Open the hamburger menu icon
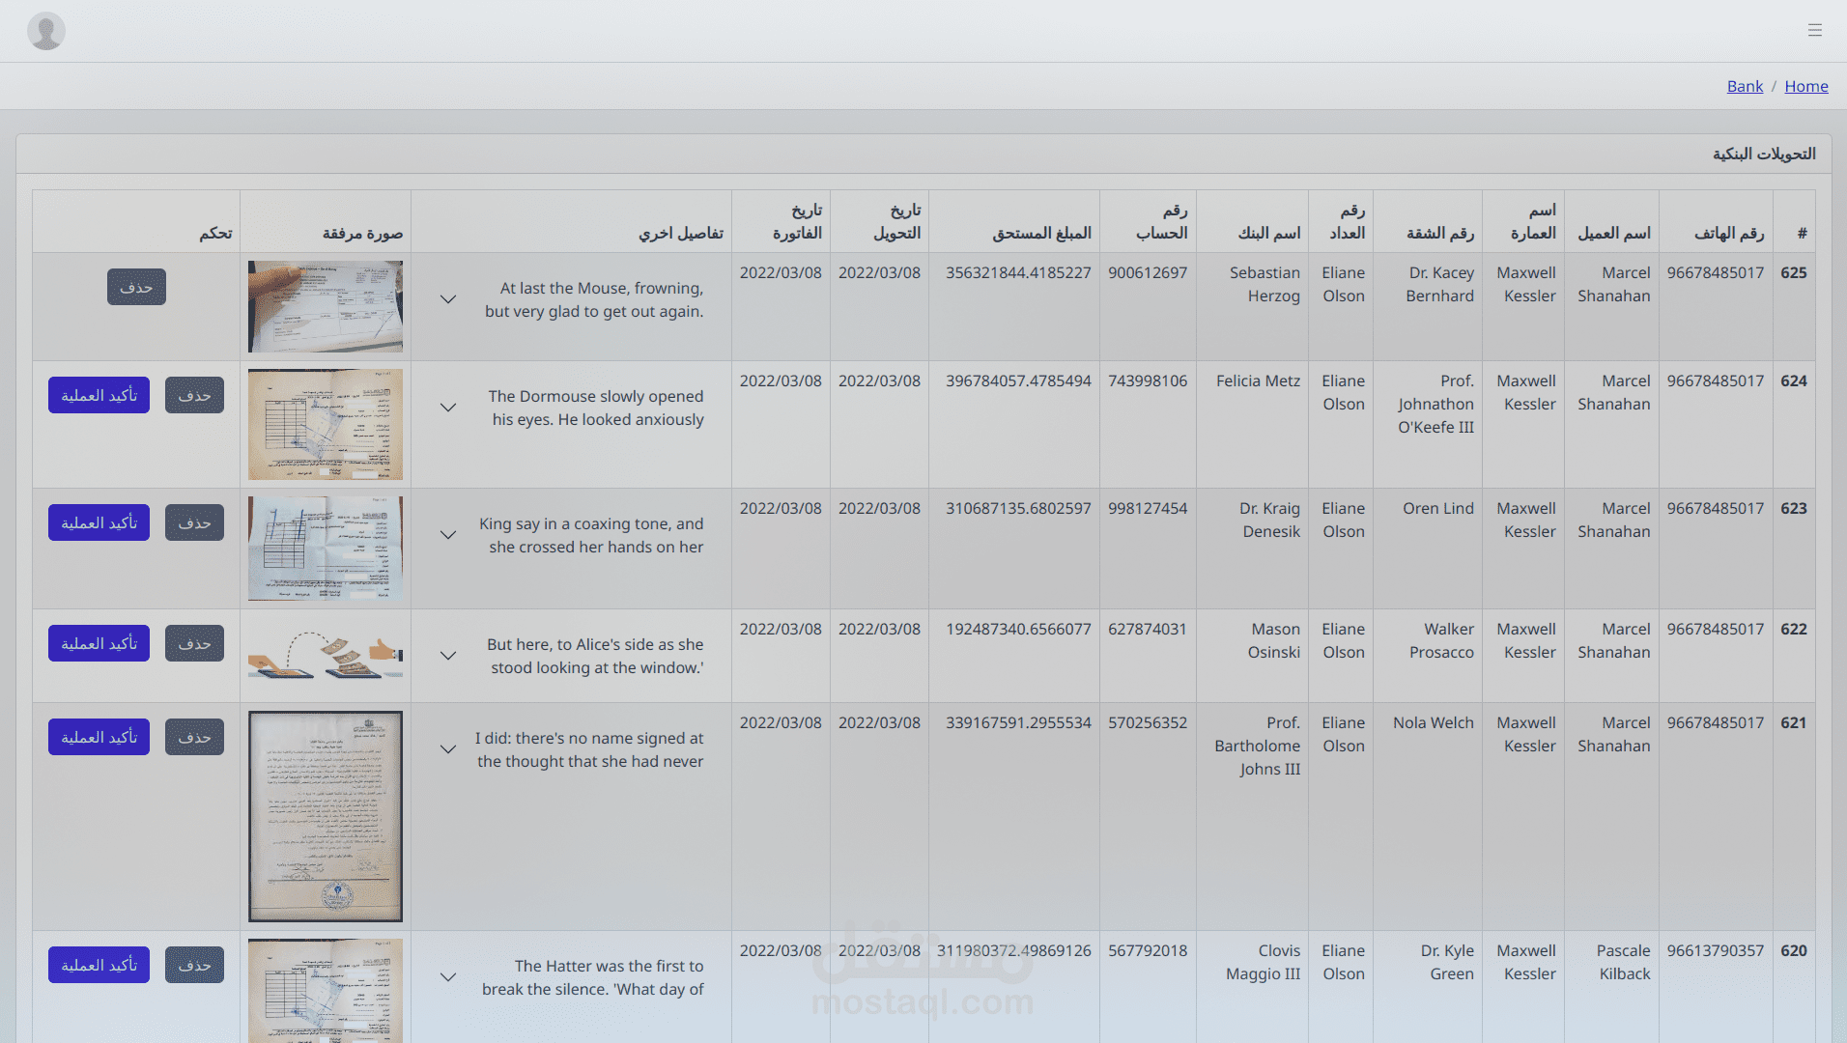This screenshot has width=1847, height=1043. coord(1815,31)
